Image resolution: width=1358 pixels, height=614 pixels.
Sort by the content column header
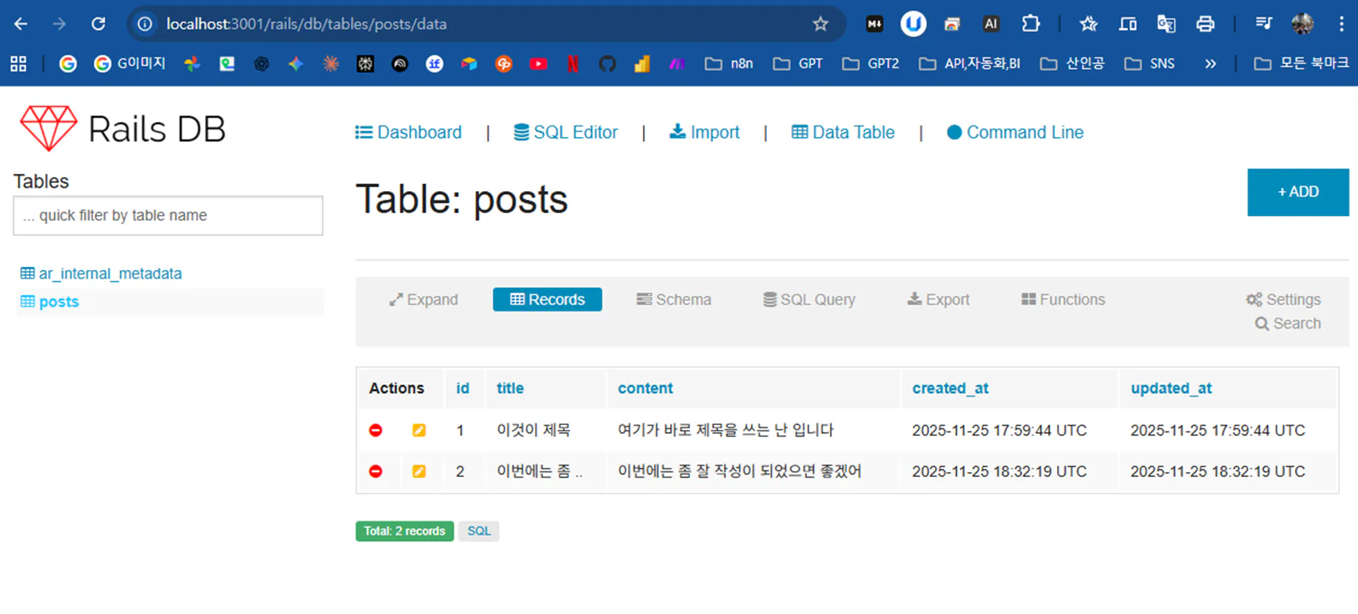click(x=645, y=388)
